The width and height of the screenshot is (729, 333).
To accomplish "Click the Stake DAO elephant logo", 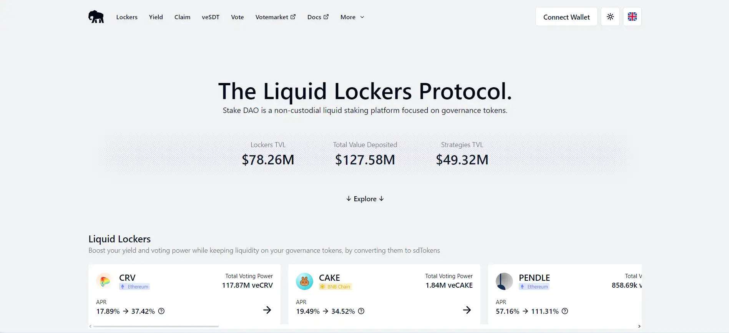I will click(x=96, y=17).
